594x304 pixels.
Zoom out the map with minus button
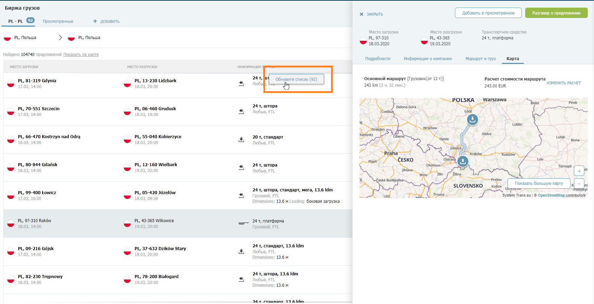[x=579, y=183]
